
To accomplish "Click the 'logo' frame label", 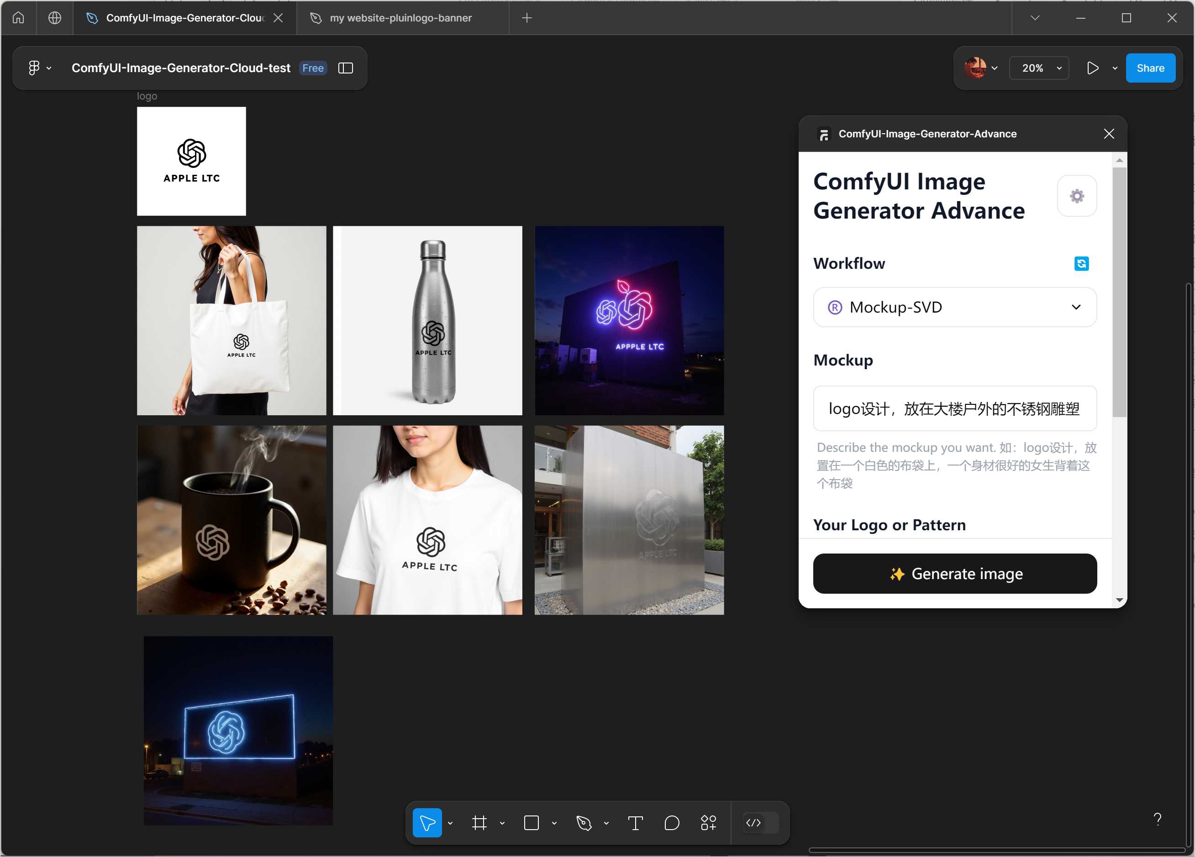I will 147,96.
